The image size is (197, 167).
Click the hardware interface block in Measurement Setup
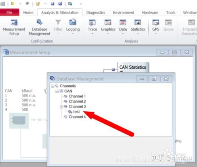tap(19, 121)
